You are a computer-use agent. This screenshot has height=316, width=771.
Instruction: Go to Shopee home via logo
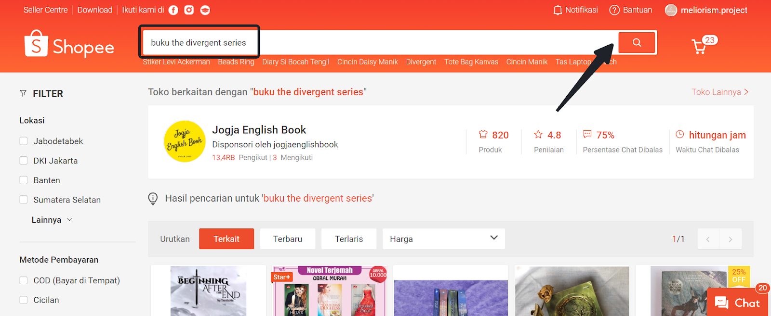coord(69,44)
